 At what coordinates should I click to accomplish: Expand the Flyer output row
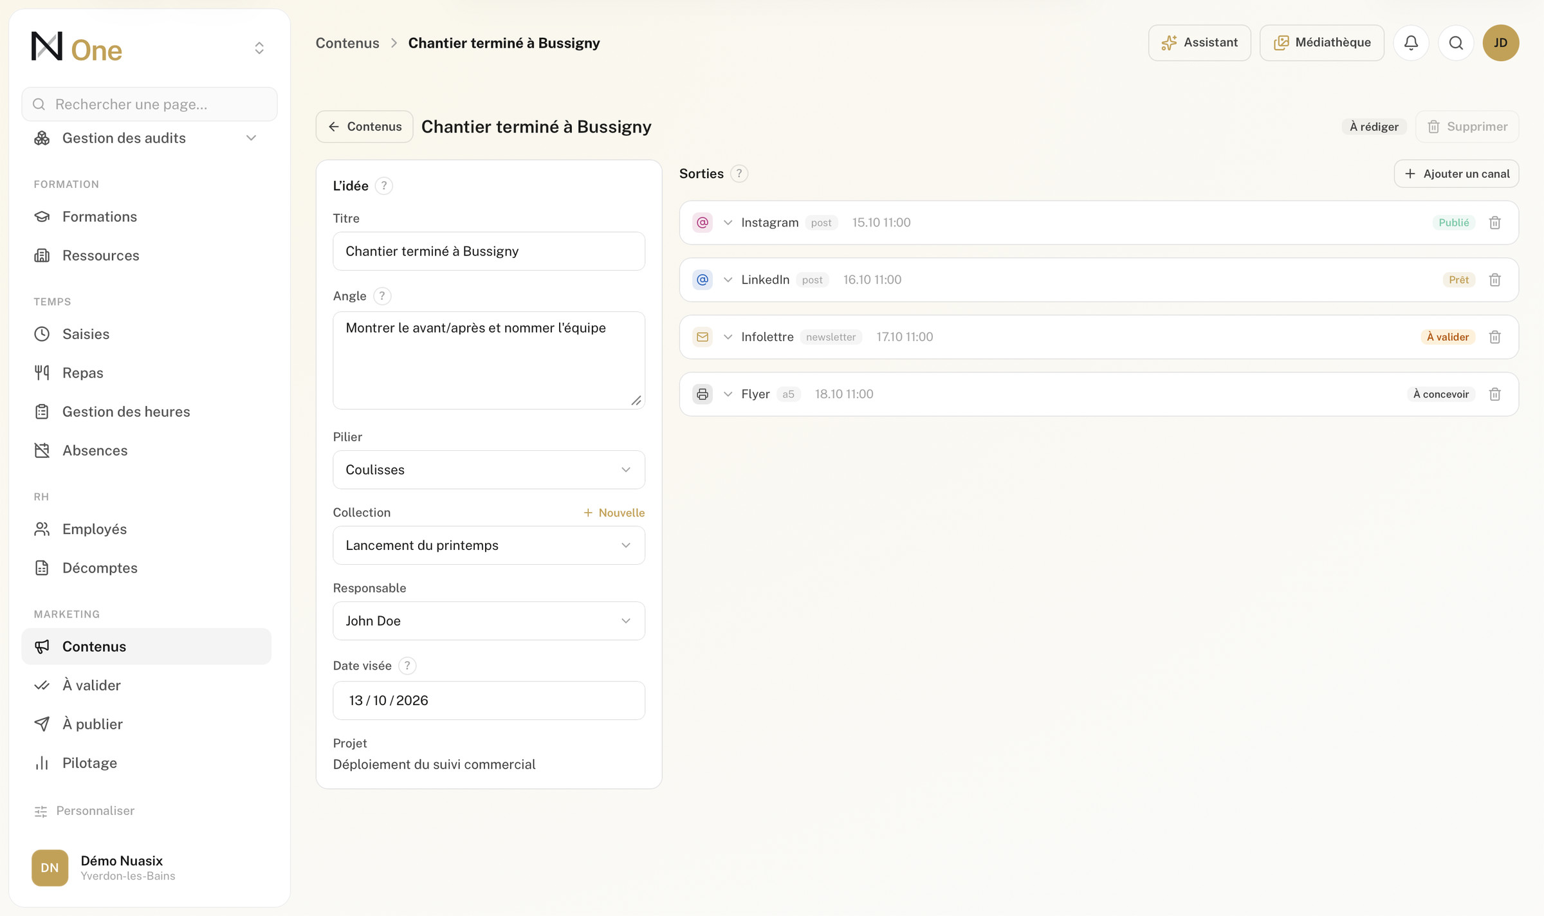[728, 394]
